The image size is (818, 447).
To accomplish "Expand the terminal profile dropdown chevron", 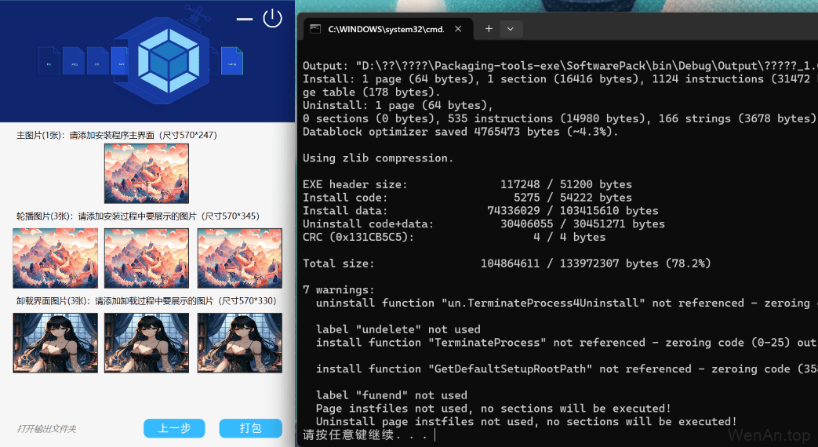I will coord(511,29).
